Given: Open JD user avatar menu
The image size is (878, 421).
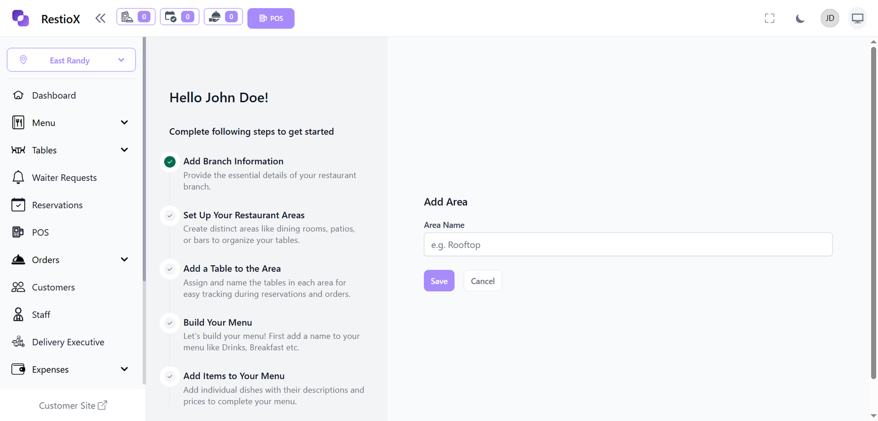Looking at the screenshot, I should coord(830,18).
